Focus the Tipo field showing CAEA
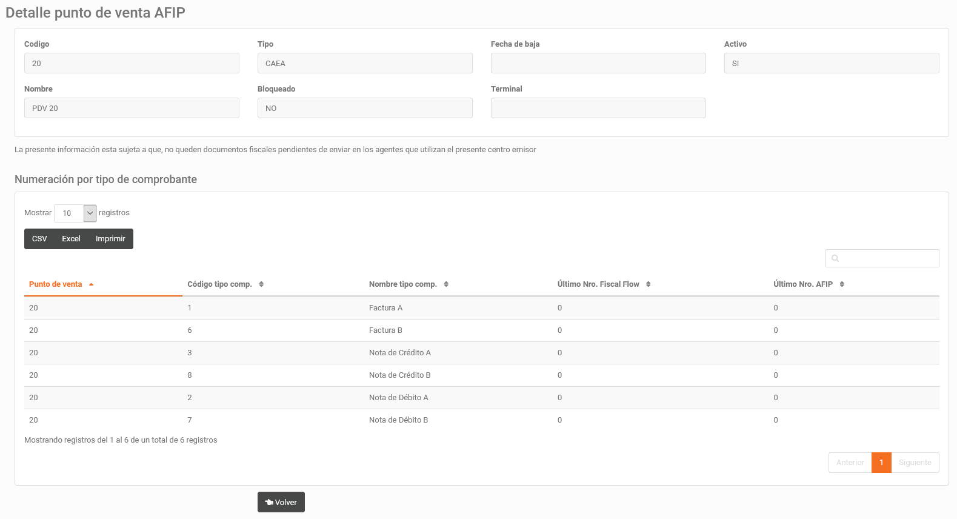 tap(365, 63)
